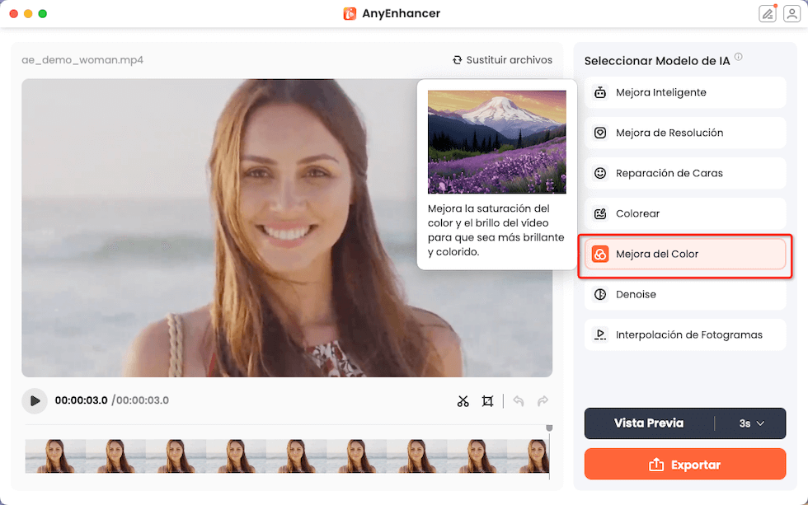The image size is (808, 505).
Task: Select the Mejora Inteligente AI model
Action: 684,92
